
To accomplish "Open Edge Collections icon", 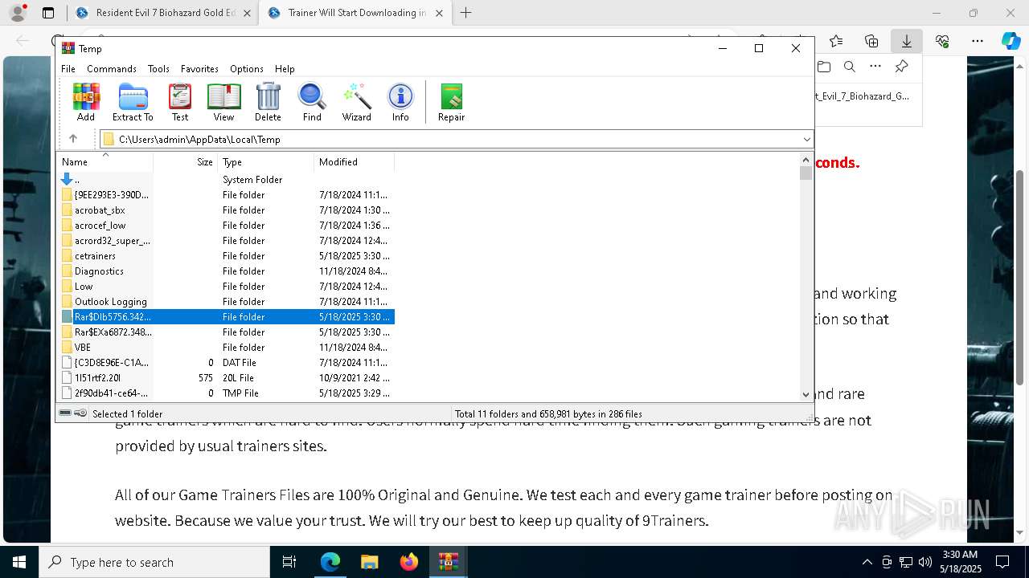I will click(871, 41).
